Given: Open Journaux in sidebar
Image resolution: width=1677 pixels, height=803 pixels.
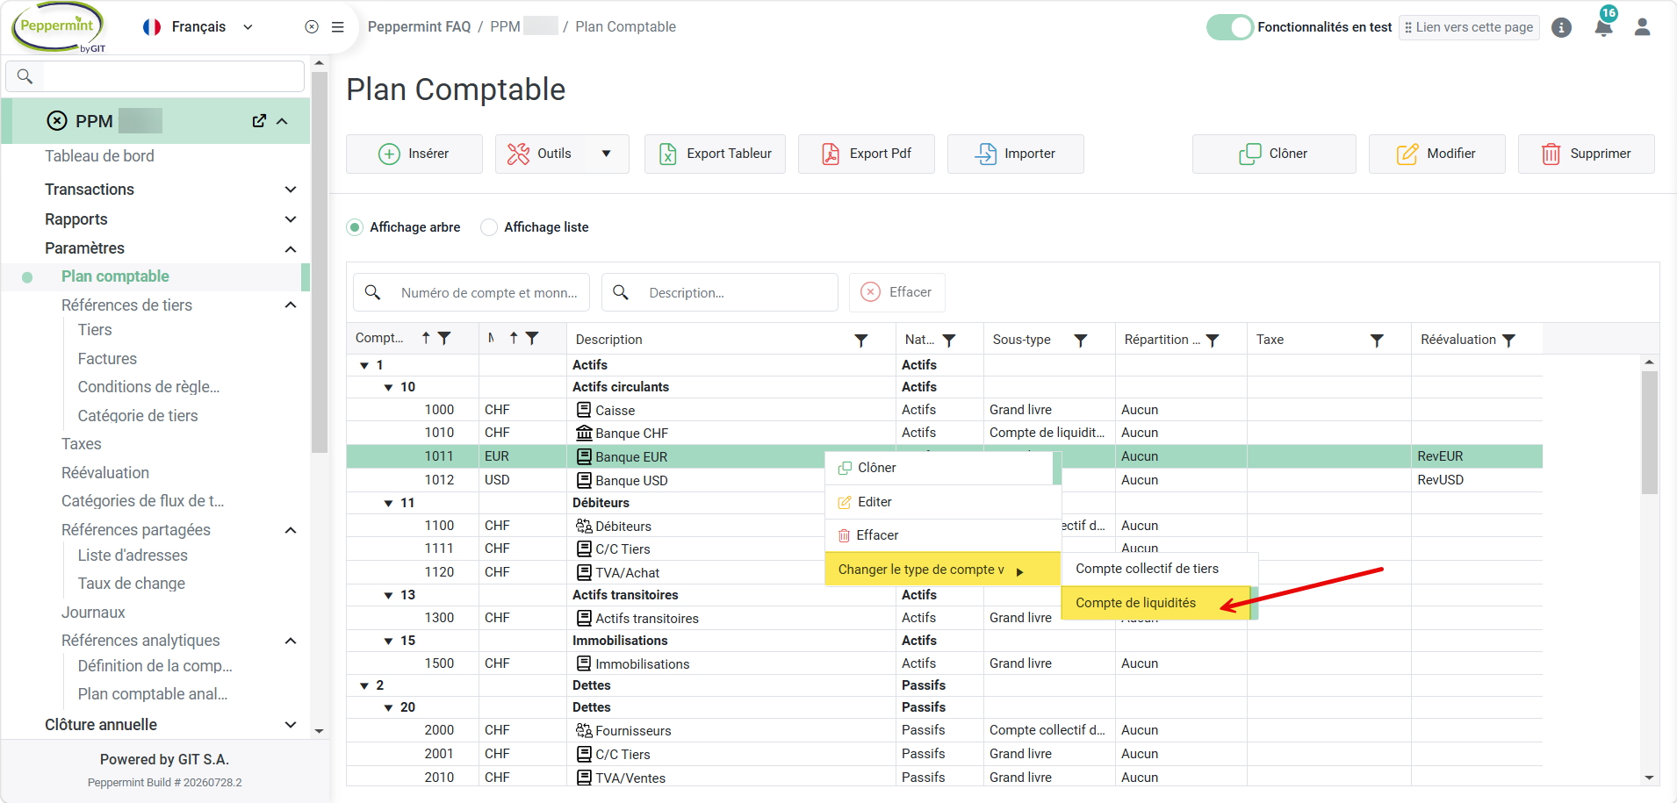Looking at the screenshot, I should tap(93, 613).
